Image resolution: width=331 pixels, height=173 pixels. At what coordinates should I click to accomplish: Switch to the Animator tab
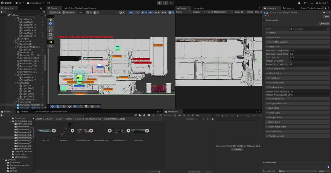point(198,8)
